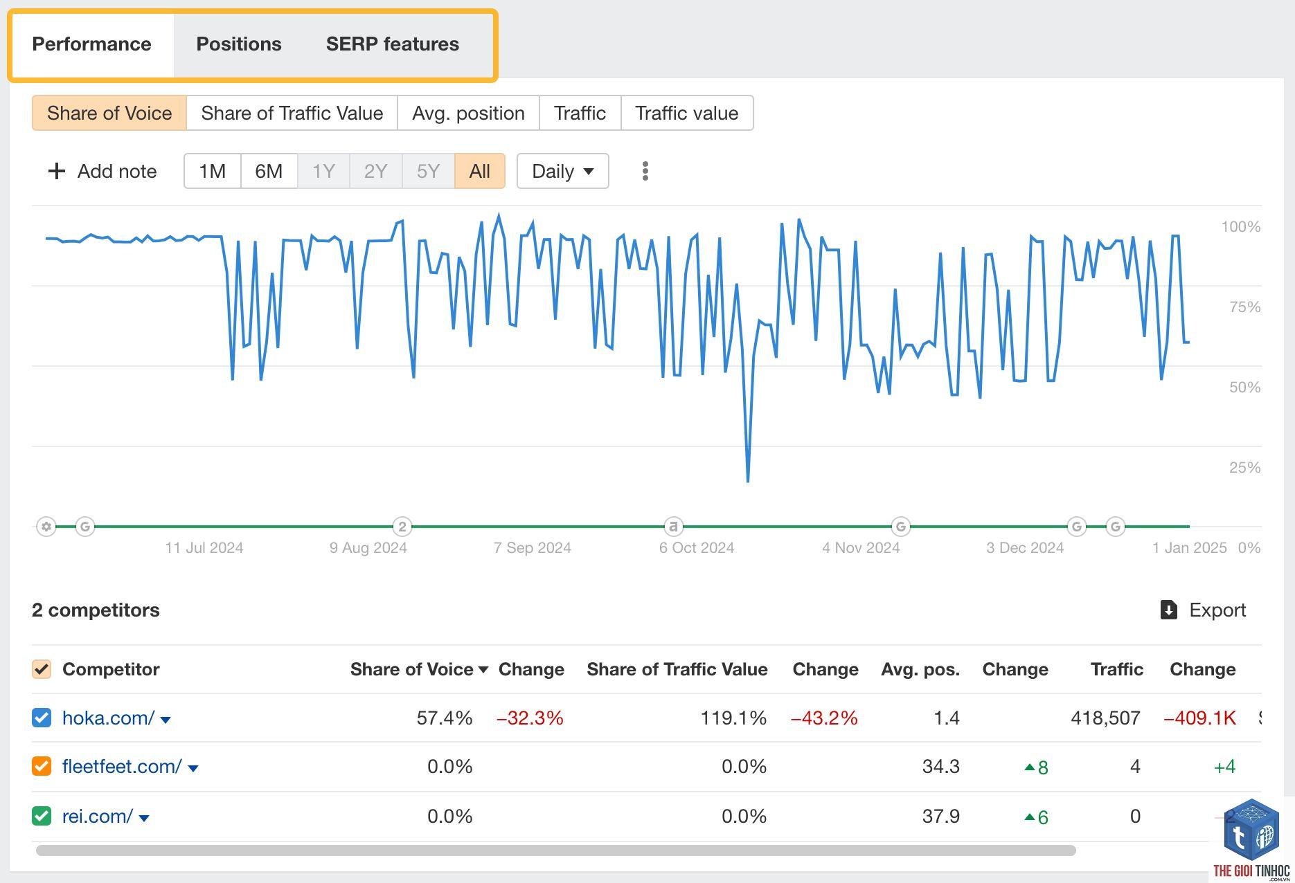Click the gear marker on the timeline

point(46,527)
